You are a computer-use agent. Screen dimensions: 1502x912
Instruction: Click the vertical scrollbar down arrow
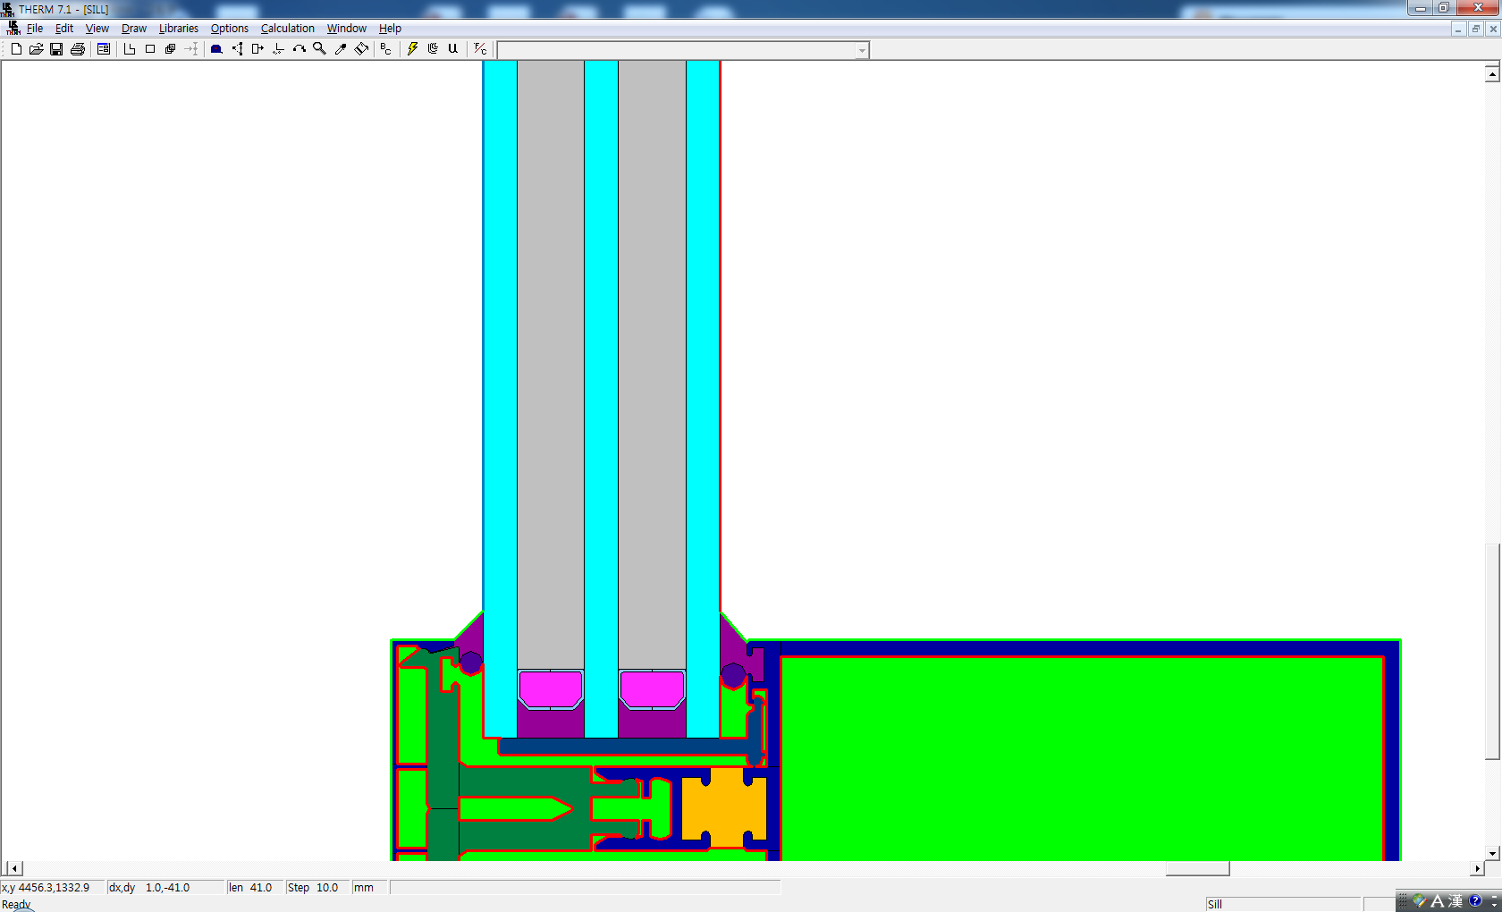click(1492, 853)
